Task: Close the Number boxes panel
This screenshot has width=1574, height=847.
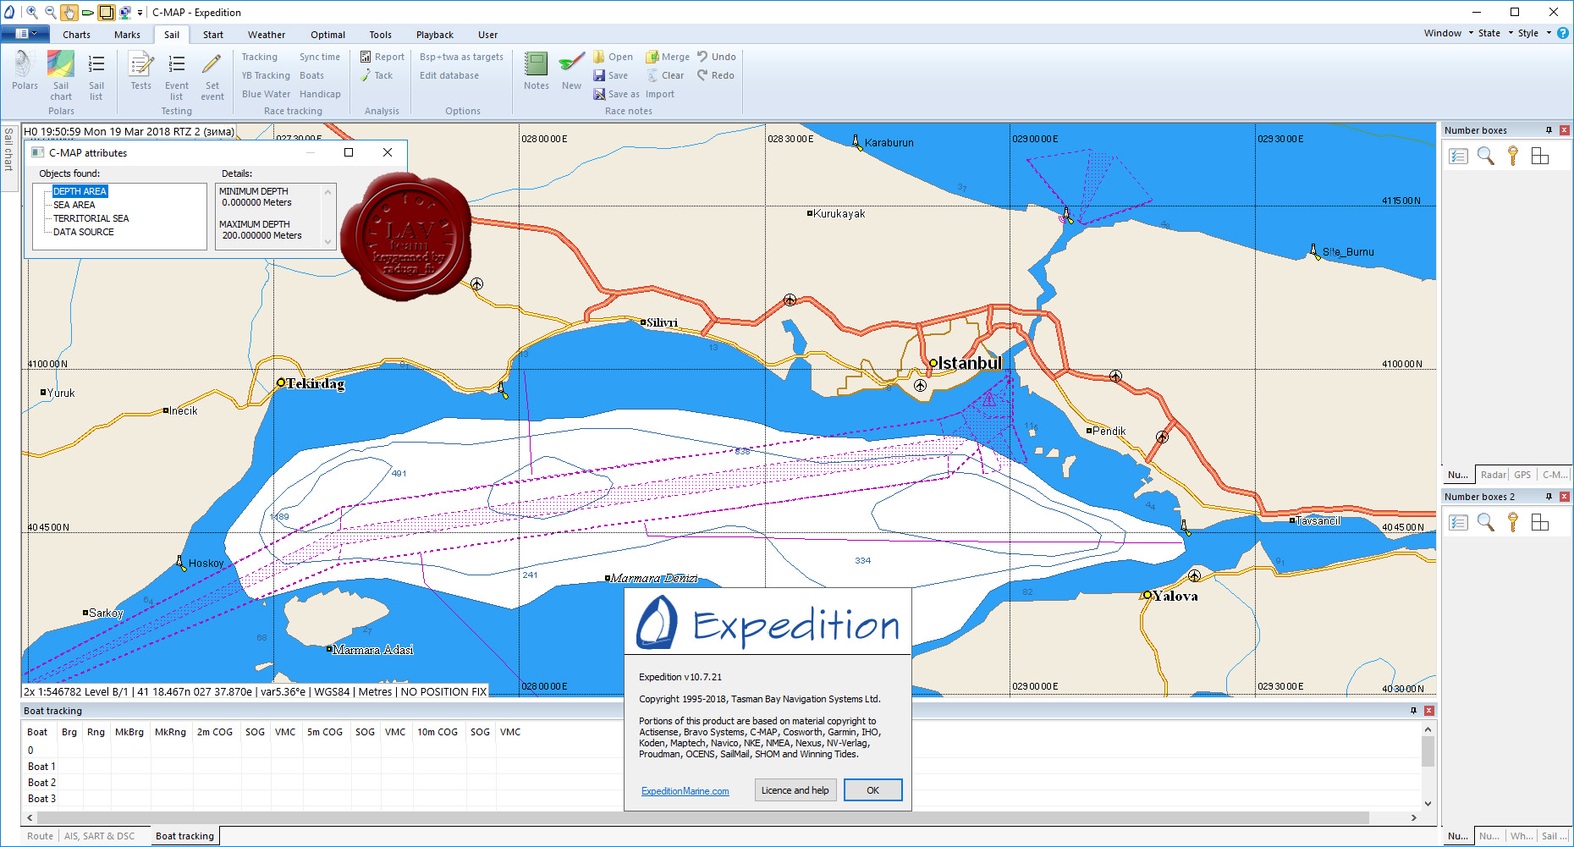Action: pos(1565,130)
